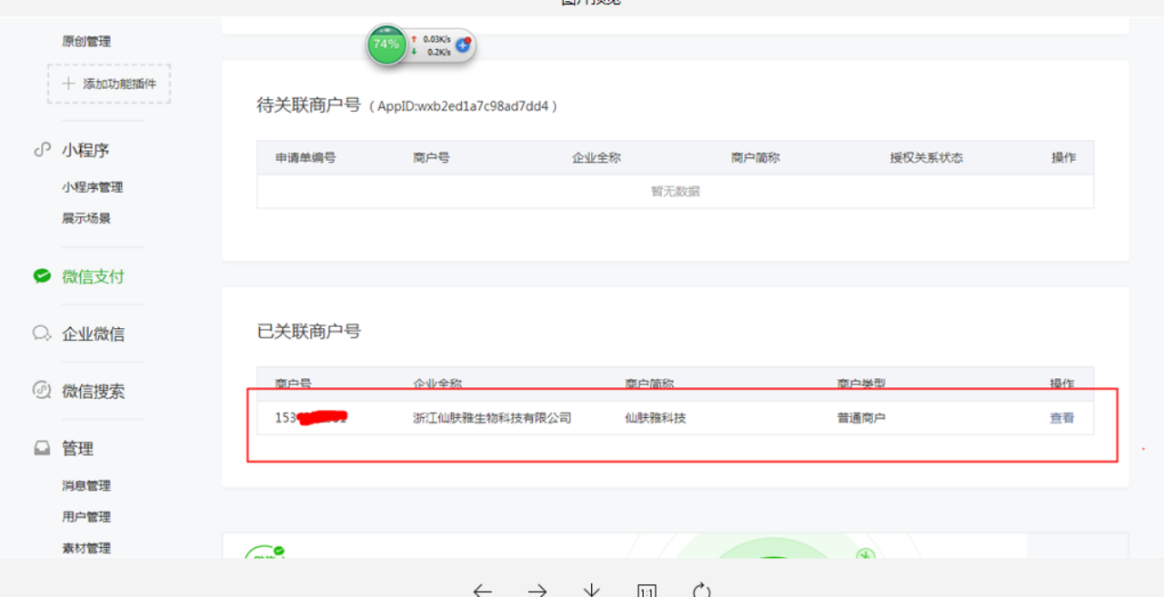Open 消息管理 menu item
The width and height of the screenshot is (1164, 597).
tap(86, 486)
